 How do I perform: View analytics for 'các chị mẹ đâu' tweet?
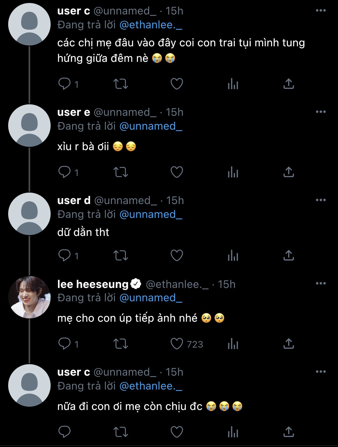pyautogui.click(x=233, y=84)
